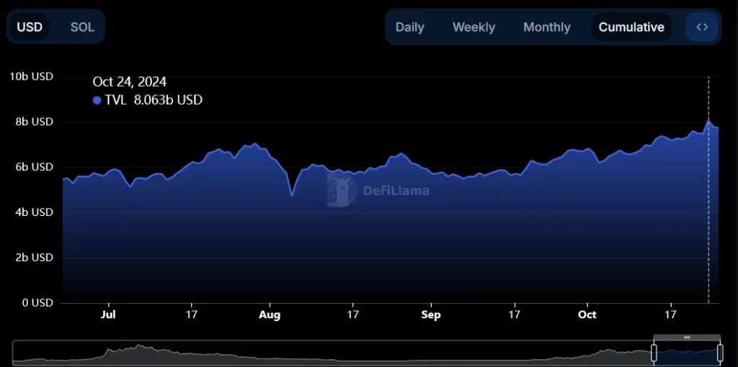The height and width of the screenshot is (367, 738).
Task: Click the Oct 24, 2024 tooltip date
Action: point(130,82)
